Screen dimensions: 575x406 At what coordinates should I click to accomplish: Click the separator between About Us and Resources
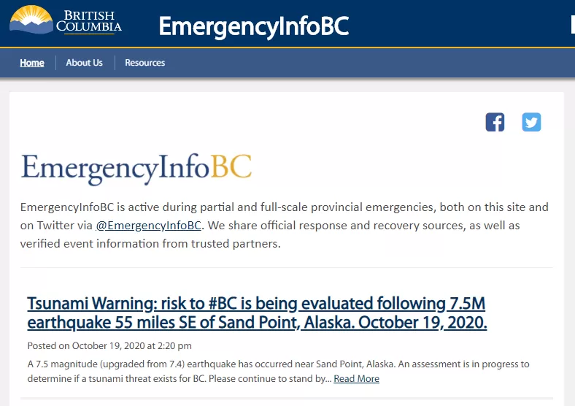click(x=115, y=63)
